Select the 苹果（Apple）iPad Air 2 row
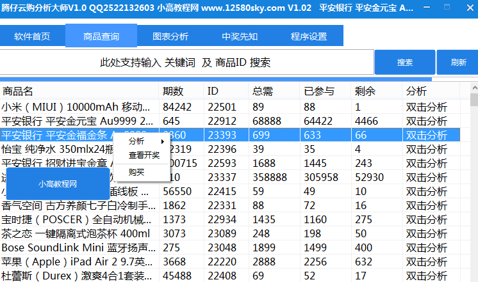Image resolution: width=478 pixels, height=282 pixels. point(230,262)
